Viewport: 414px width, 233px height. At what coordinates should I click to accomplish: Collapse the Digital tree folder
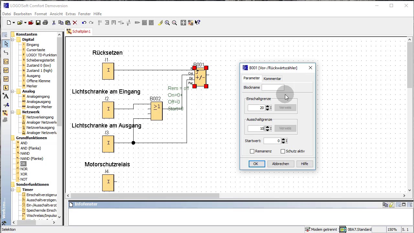13,39
